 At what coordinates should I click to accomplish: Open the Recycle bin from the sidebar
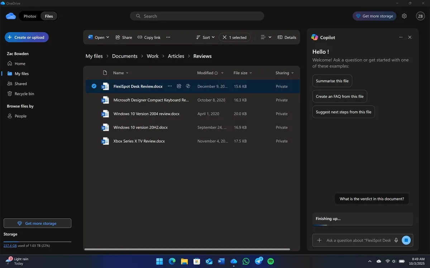coord(24,94)
